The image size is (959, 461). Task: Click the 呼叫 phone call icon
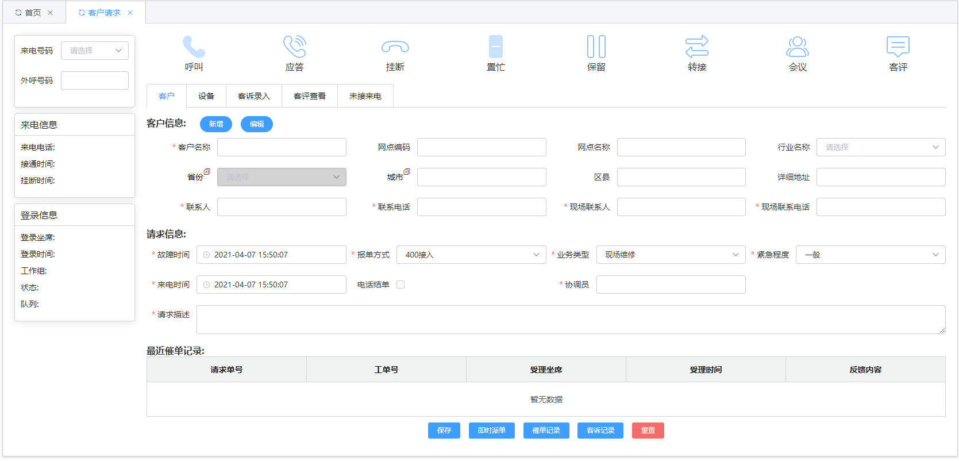(x=194, y=47)
